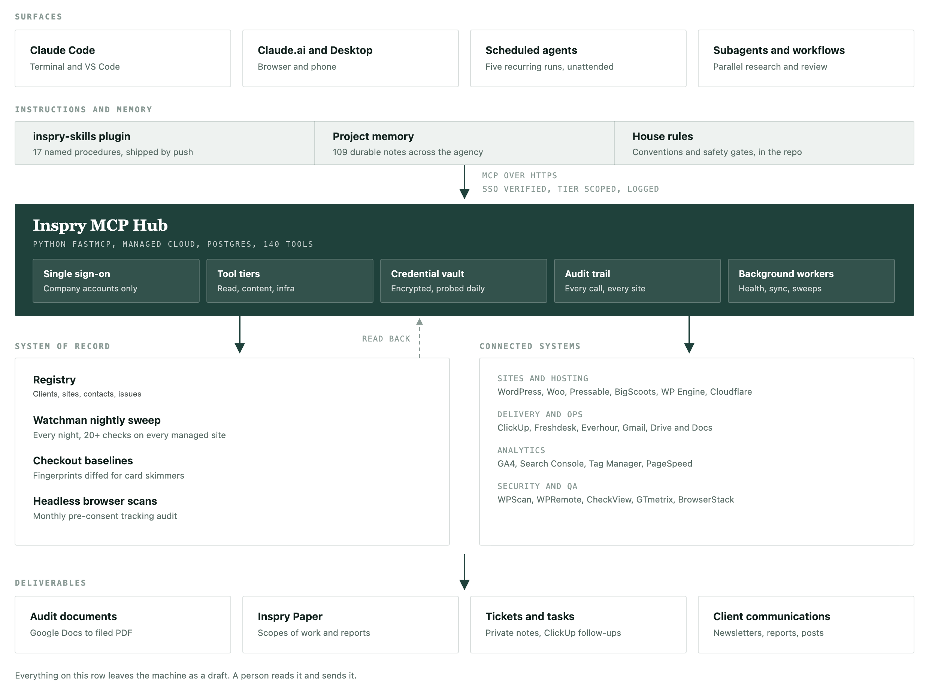Click the Five recurring runs, unattended text
The image size is (929, 695).
(x=549, y=67)
